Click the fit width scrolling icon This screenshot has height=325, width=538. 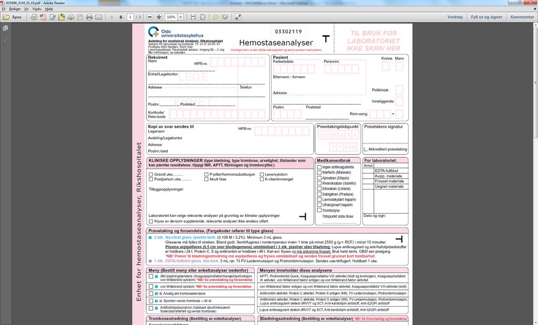193,17
